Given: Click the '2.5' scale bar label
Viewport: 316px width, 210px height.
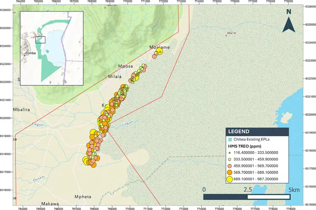Looking at the screenshot, I should coord(248,190).
